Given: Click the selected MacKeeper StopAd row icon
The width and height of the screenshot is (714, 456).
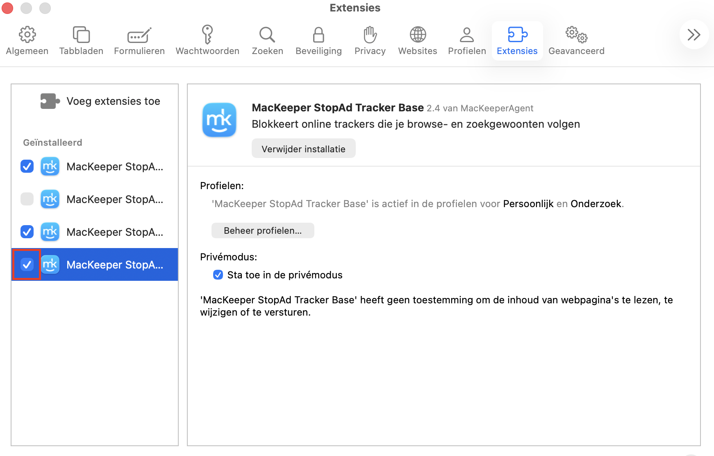Looking at the screenshot, I should [x=50, y=265].
